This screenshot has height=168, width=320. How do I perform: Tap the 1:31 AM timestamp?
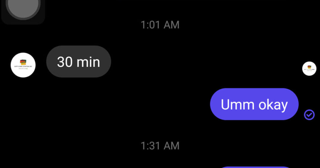(160, 146)
